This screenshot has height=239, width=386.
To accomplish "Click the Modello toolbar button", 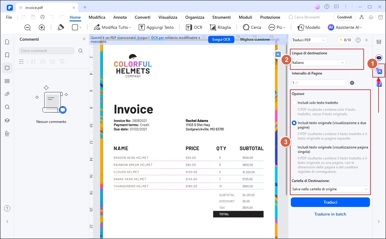I will [309, 27].
